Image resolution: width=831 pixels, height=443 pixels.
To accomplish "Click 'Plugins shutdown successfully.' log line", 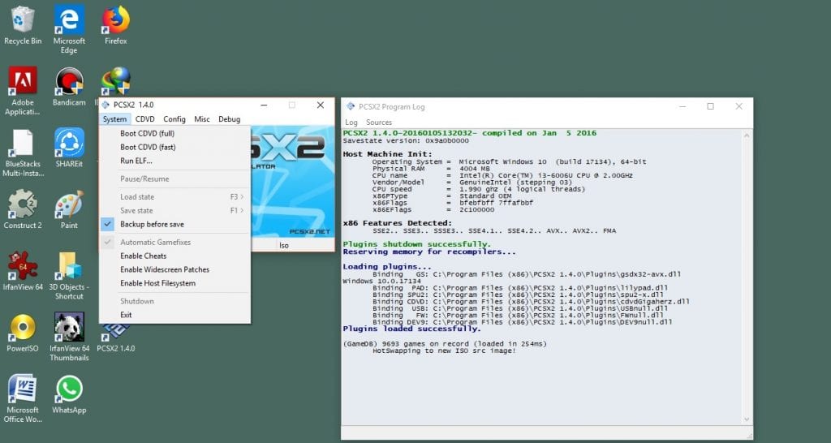I will point(416,244).
